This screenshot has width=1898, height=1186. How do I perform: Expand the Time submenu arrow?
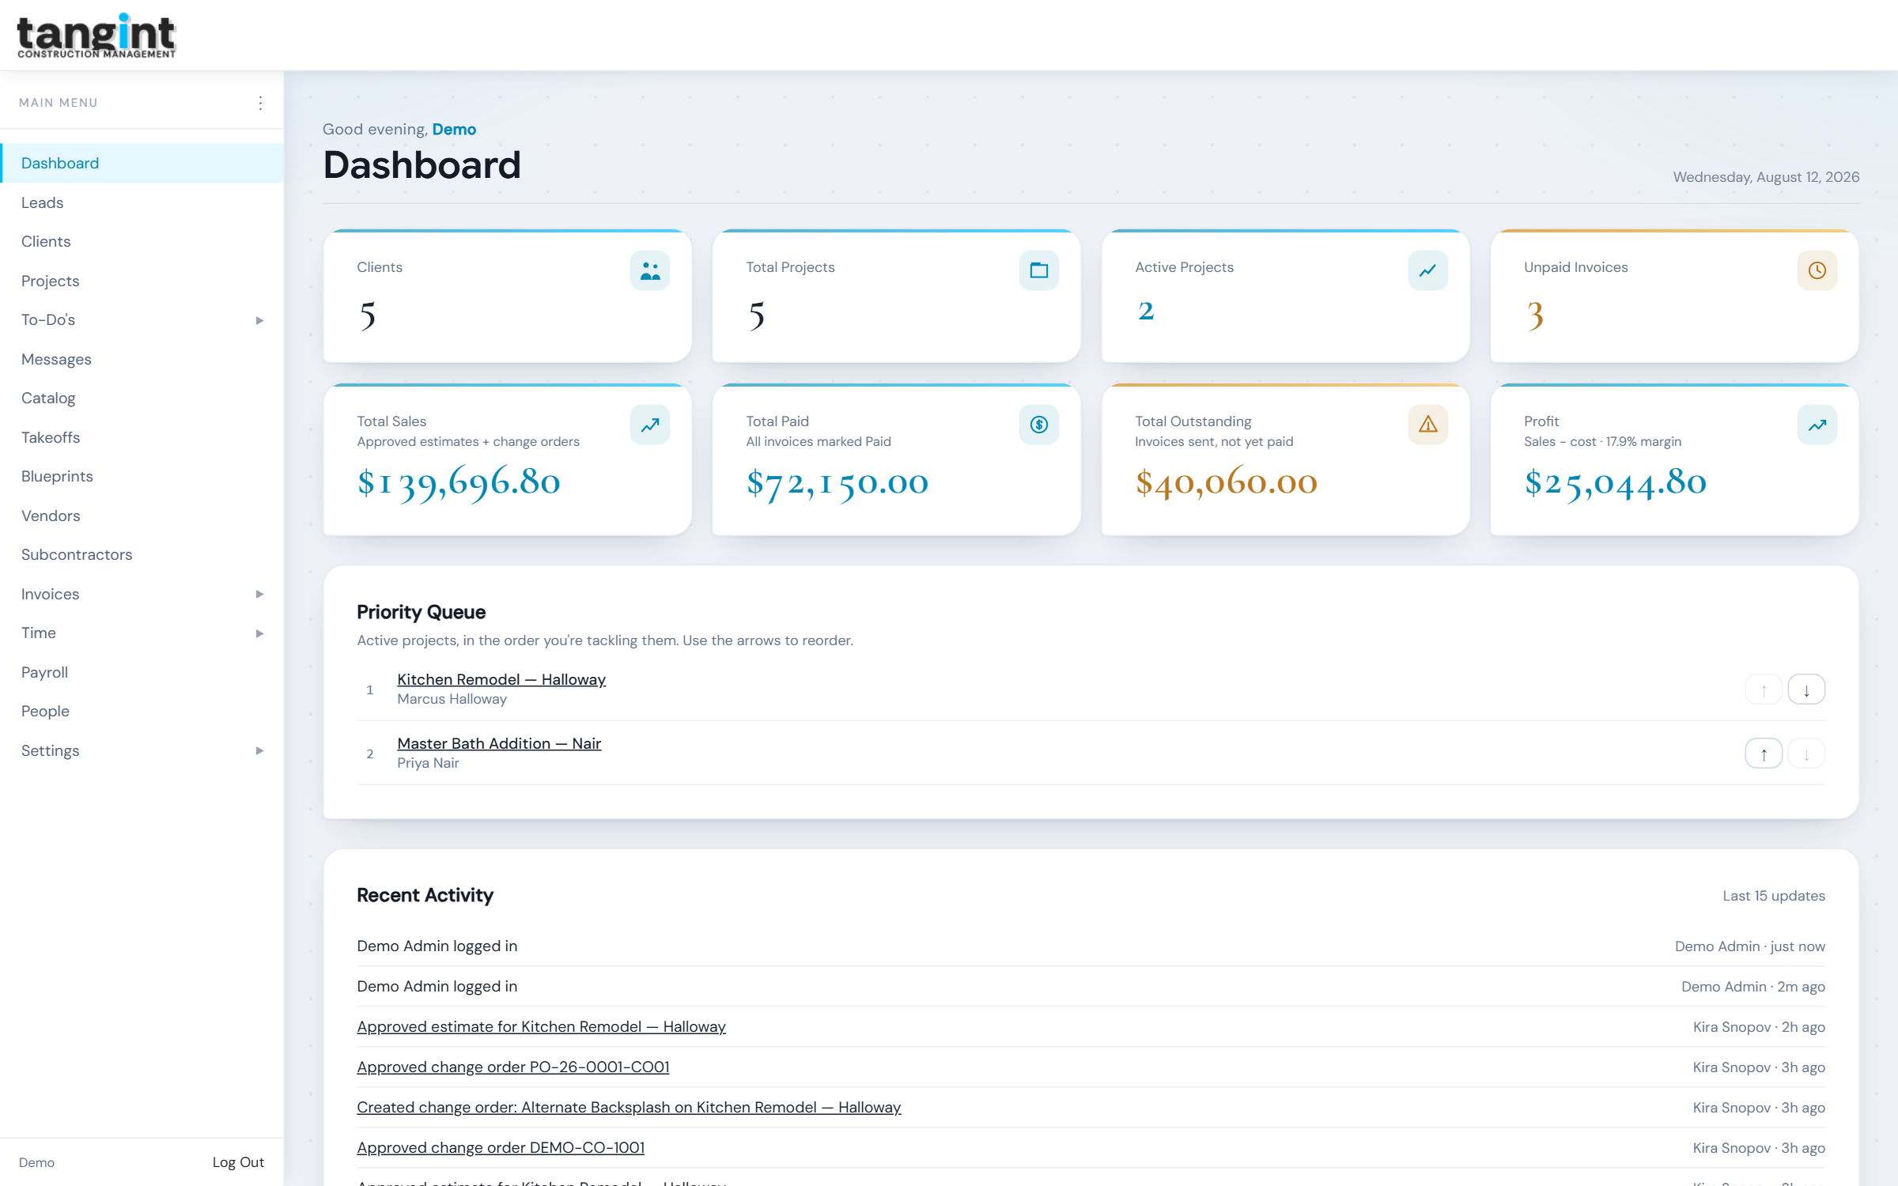click(259, 633)
